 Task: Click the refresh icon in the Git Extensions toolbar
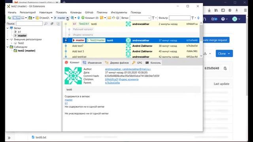[9, 18]
